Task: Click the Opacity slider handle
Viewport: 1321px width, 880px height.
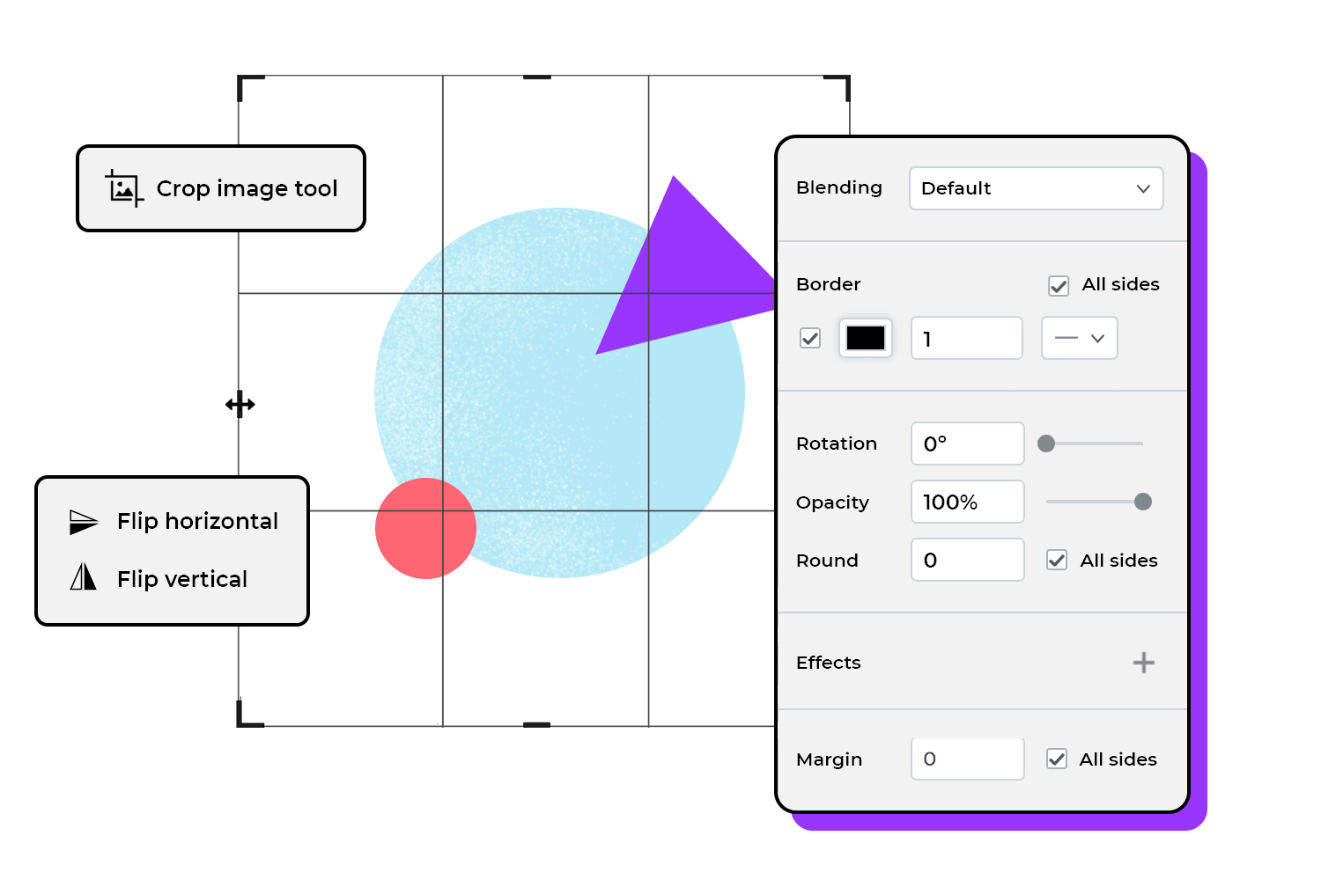Action: click(1143, 502)
